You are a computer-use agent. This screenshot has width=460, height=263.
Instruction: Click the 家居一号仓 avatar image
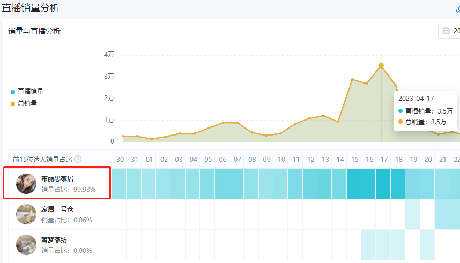coord(26,214)
